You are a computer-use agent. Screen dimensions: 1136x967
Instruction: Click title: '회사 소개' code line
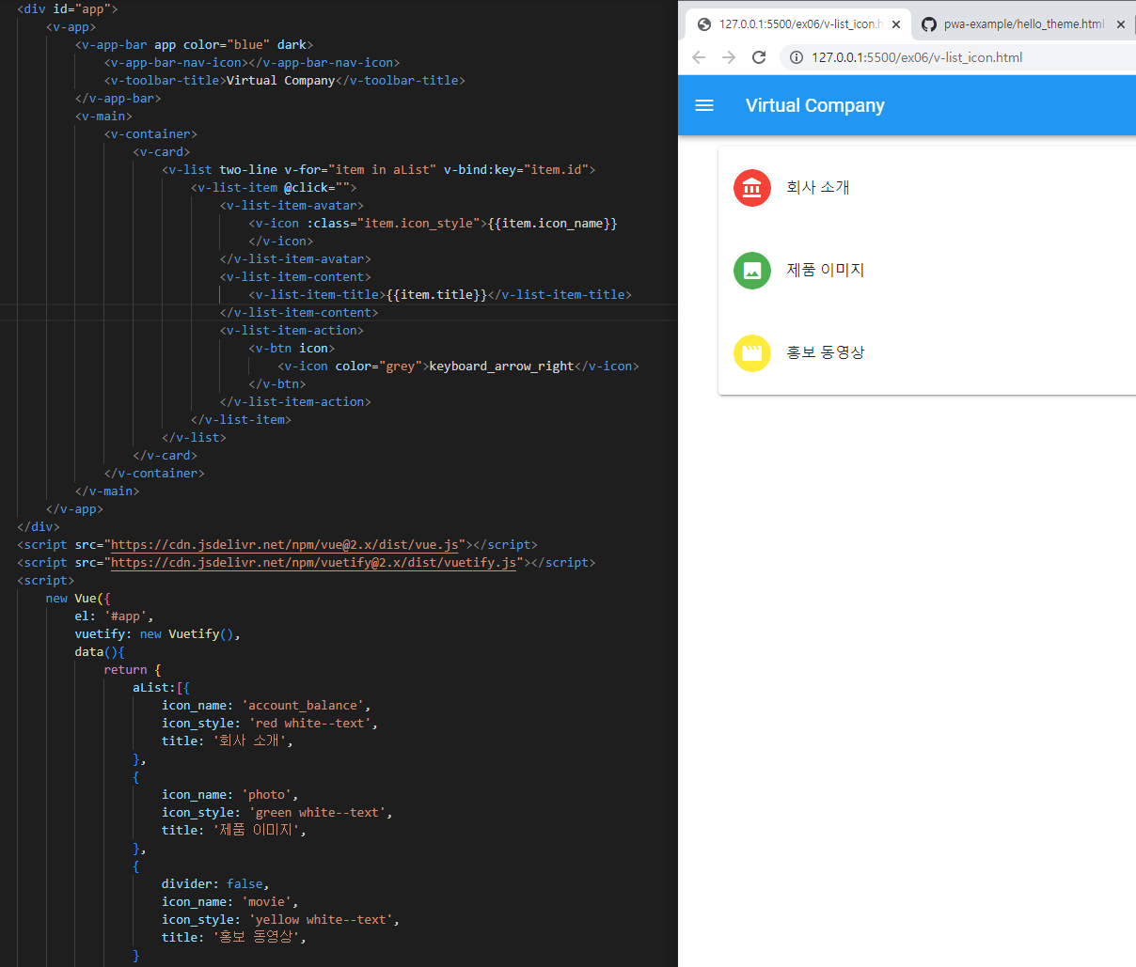(228, 741)
